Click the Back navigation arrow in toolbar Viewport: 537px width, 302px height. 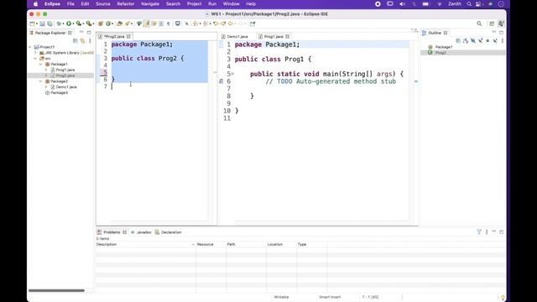231,23
